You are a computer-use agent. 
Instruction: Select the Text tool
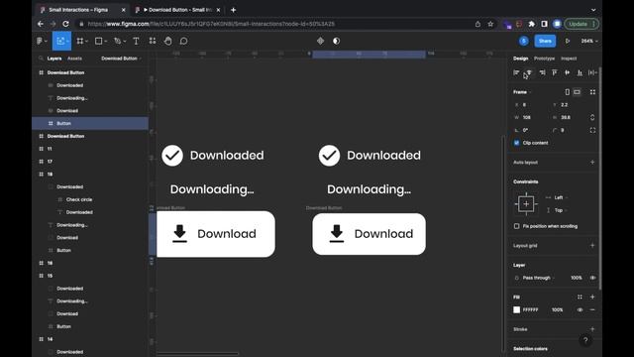coord(137,41)
